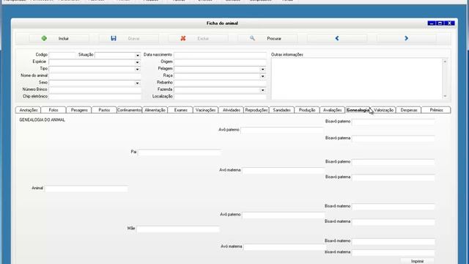Expand the Sexo dropdown

[x=137, y=83]
